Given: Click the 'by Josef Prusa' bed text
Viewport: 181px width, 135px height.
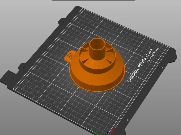Looking at the screenshot, I should tap(153, 55).
